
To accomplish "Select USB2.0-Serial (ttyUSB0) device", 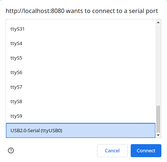I will pyautogui.click(x=81, y=130).
